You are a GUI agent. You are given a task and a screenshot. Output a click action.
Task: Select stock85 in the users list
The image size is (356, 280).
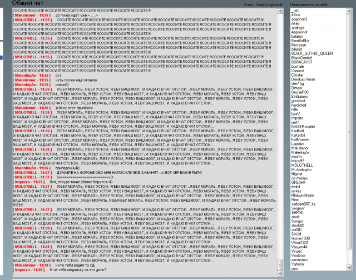coord(298,226)
